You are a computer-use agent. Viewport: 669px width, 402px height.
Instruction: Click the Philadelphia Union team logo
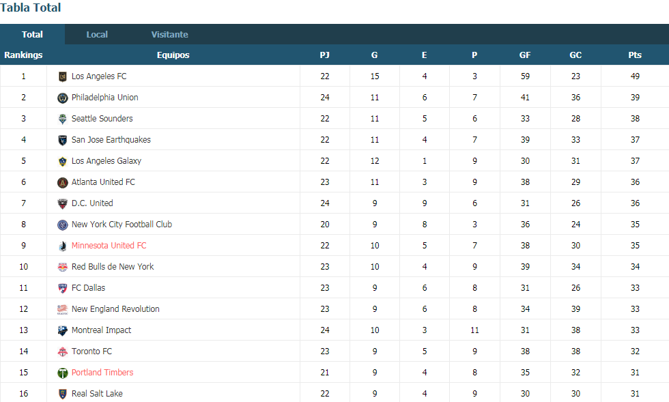(62, 98)
